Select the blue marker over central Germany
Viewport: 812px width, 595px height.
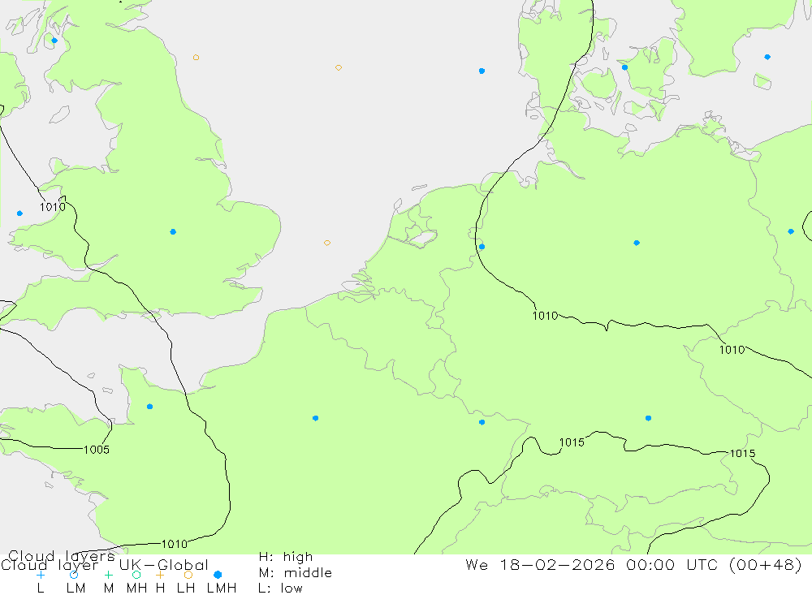(637, 243)
